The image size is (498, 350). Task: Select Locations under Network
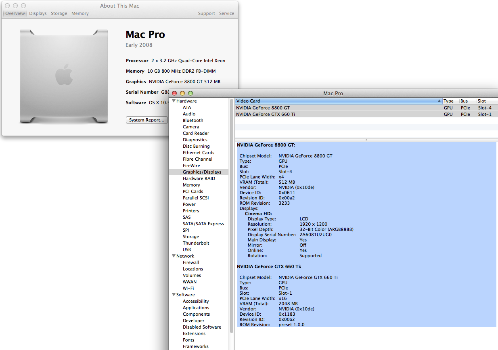coord(193,269)
